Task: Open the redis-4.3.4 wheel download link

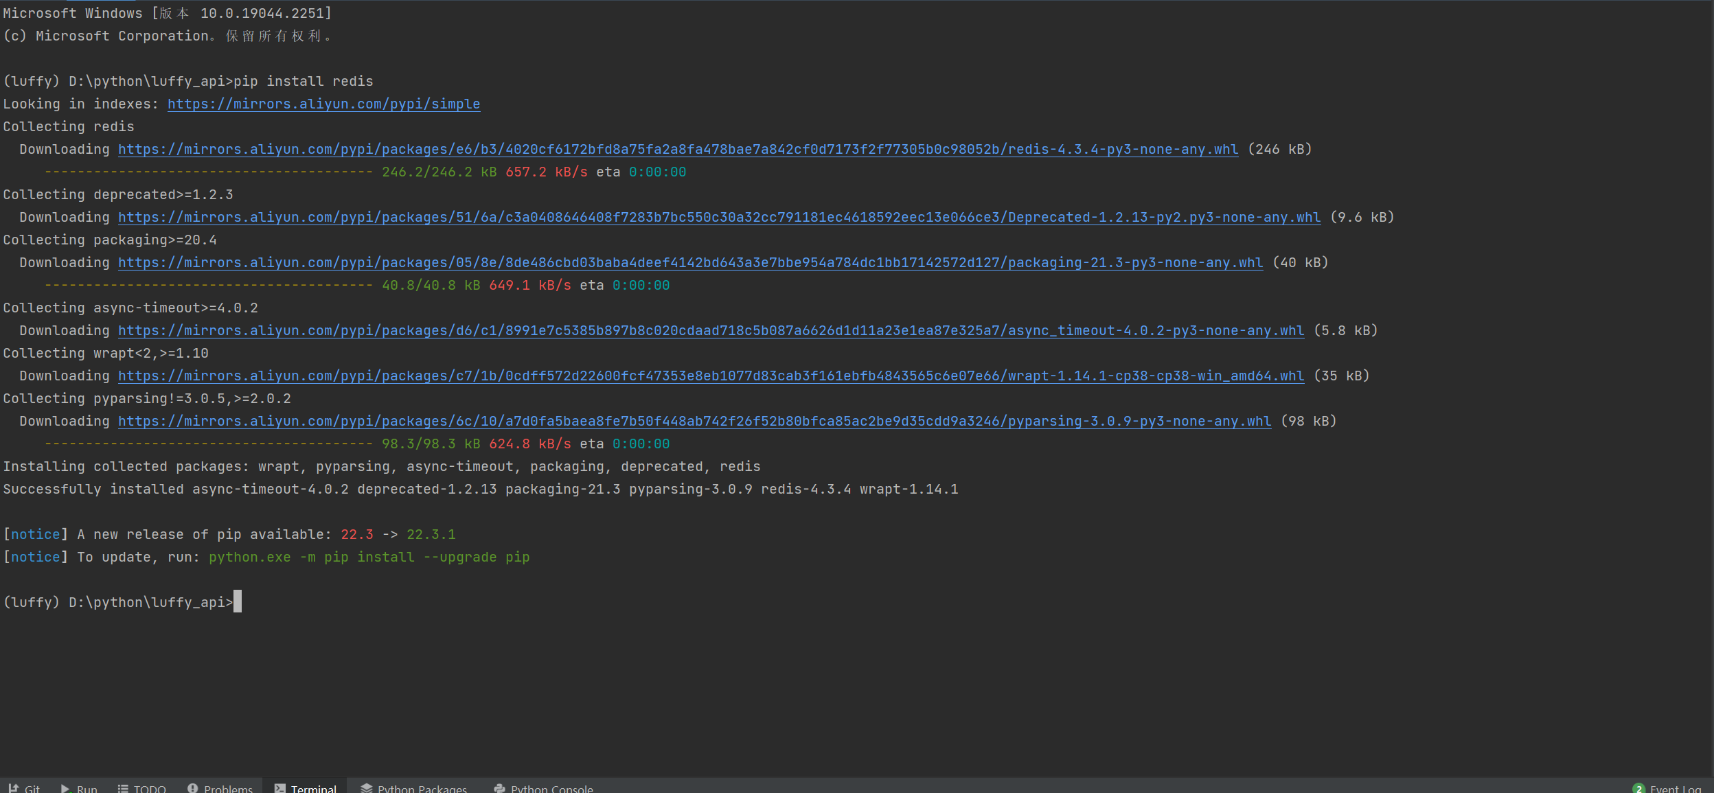Action: tap(678, 149)
